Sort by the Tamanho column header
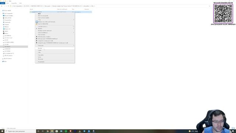236x133 pixels. click(x=87, y=9)
